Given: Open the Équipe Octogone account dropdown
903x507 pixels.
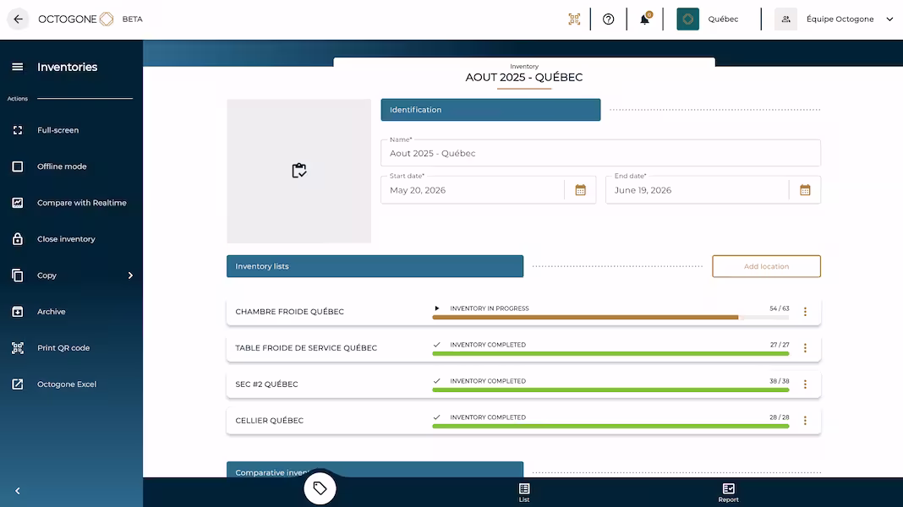Looking at the screenshot, I should 889,19.
